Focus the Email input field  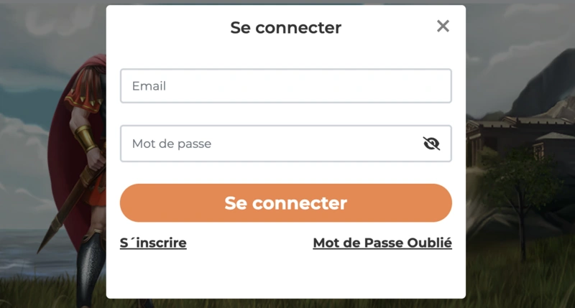click(285, 85)
